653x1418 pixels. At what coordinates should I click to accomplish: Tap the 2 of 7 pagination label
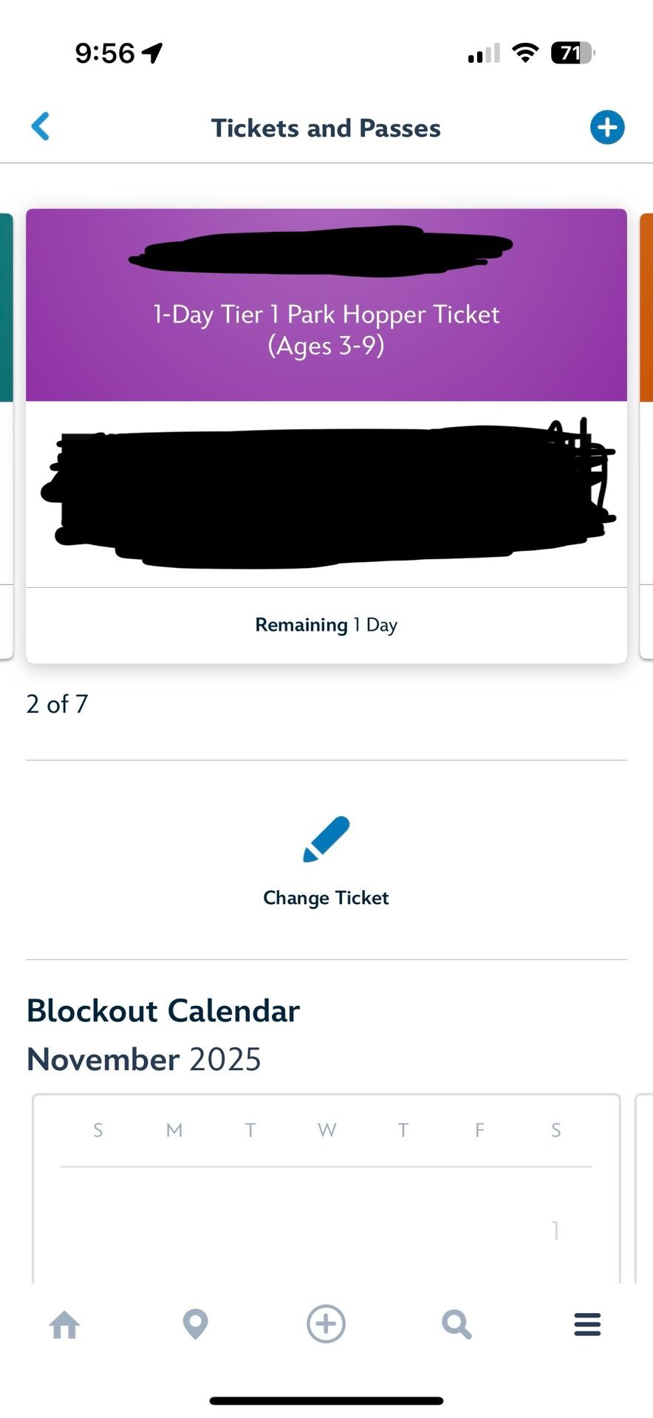pyautogui.click(x=57, y=704)
